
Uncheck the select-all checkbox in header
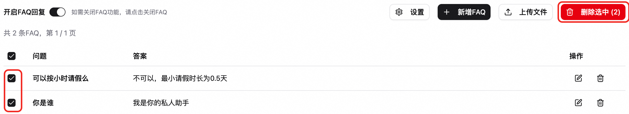[12, 56]
